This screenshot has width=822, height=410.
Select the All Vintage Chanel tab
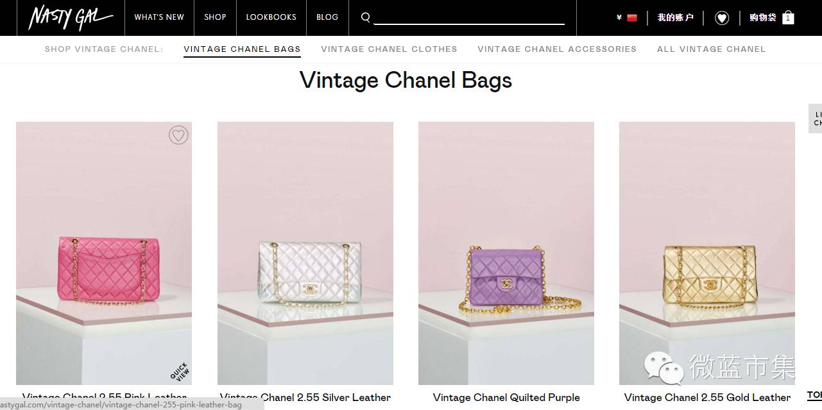pyautogui.click(x=711, y=49)
